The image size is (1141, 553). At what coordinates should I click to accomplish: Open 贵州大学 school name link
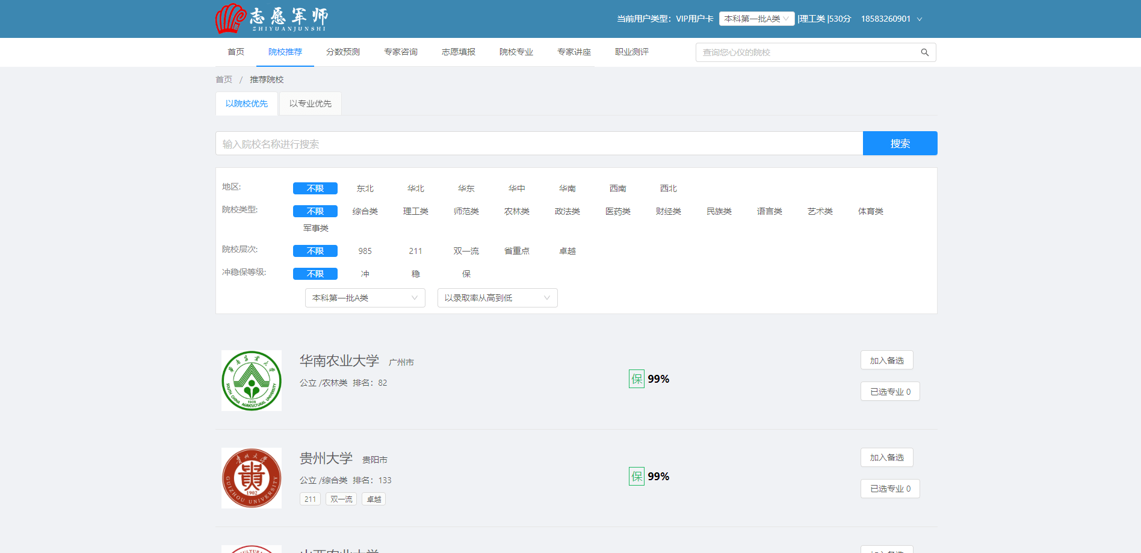coord(326,458)
